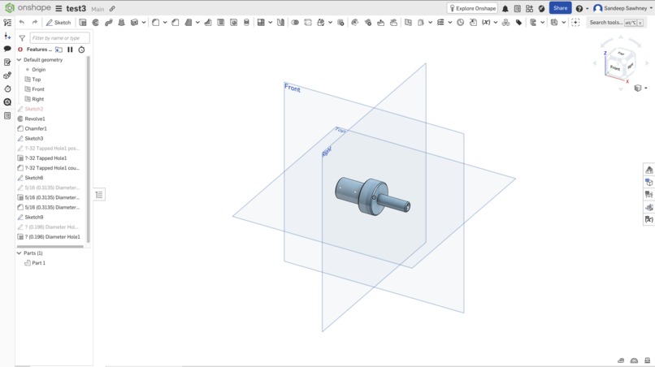Select the Sweep tool icon
This screenshot has width=655, height=367.
[x=109, y=23]
